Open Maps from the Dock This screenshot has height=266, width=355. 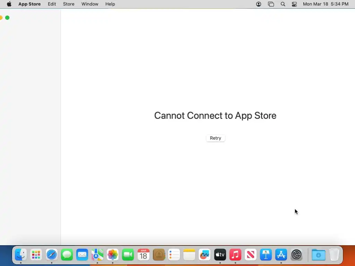(97, 255)
